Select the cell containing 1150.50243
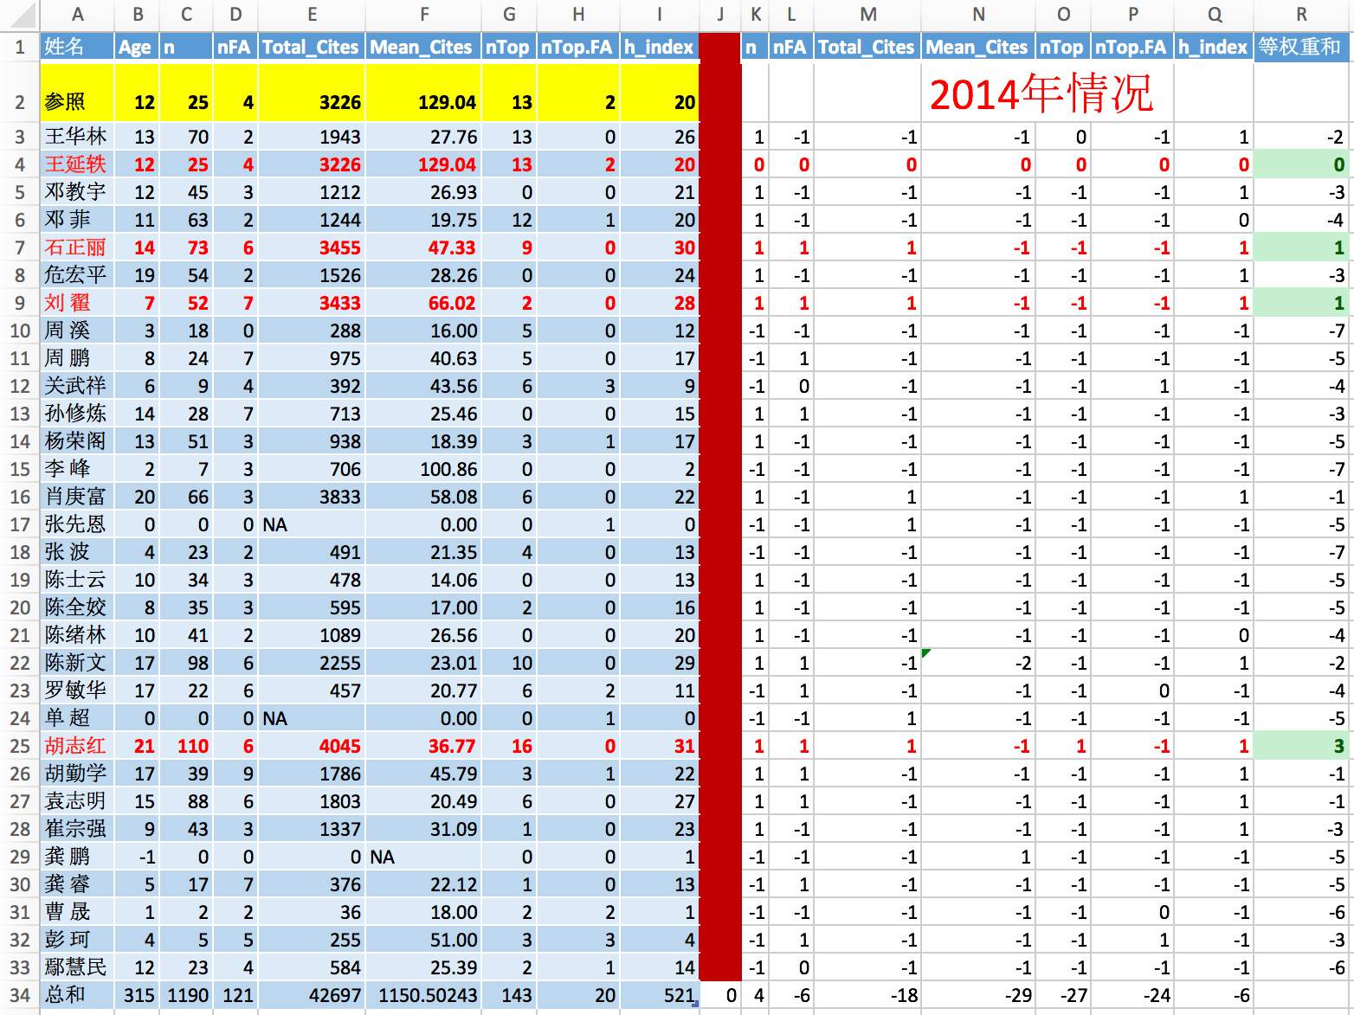The width and height of the screenshot is (1354, 1015). [424, 995]
